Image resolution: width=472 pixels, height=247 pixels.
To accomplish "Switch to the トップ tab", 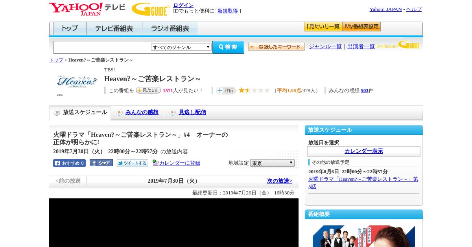I will tap(70, 29).
